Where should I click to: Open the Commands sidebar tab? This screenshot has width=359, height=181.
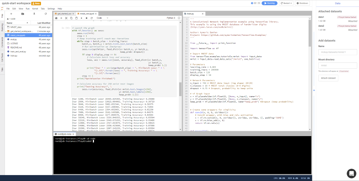[2, 42]
